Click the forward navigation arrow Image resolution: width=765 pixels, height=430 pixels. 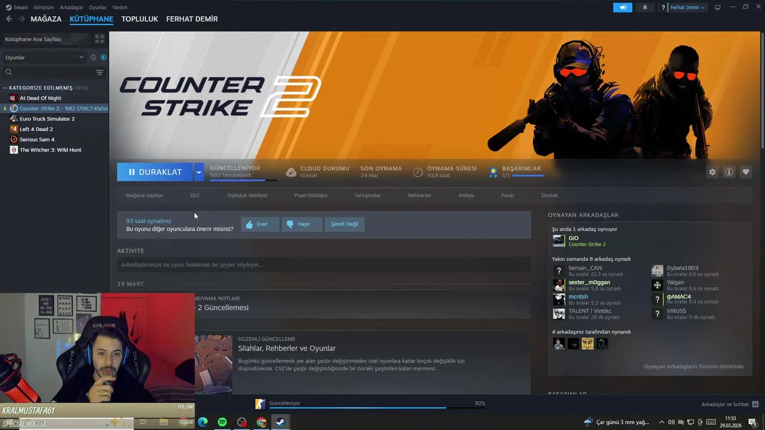[22, 19]
